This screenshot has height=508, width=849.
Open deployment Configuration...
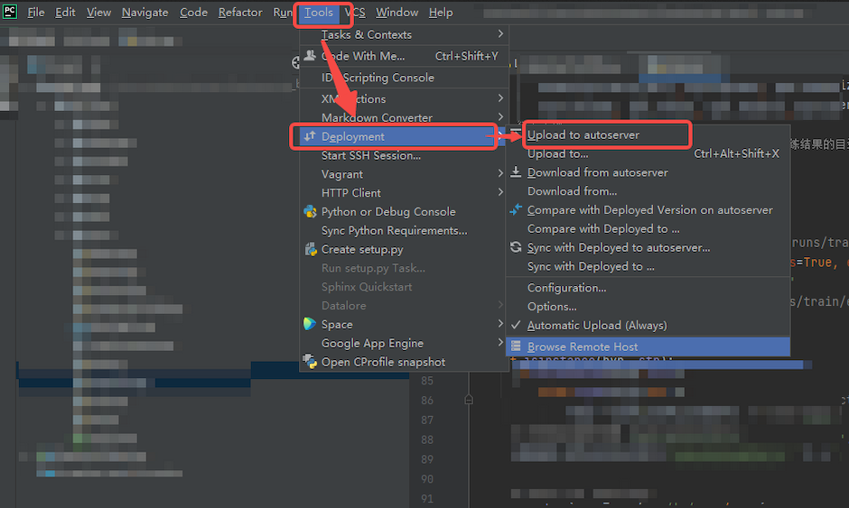tap(648, 288)
